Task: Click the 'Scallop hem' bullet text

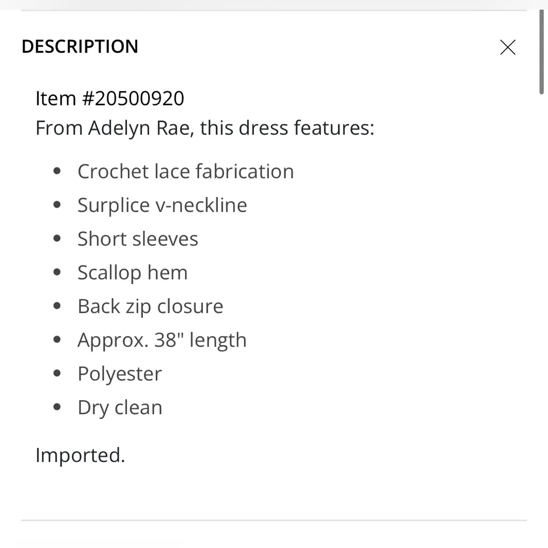Action: [x=133, y=273]
